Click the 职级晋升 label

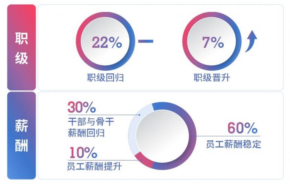[x=212, y=77]
